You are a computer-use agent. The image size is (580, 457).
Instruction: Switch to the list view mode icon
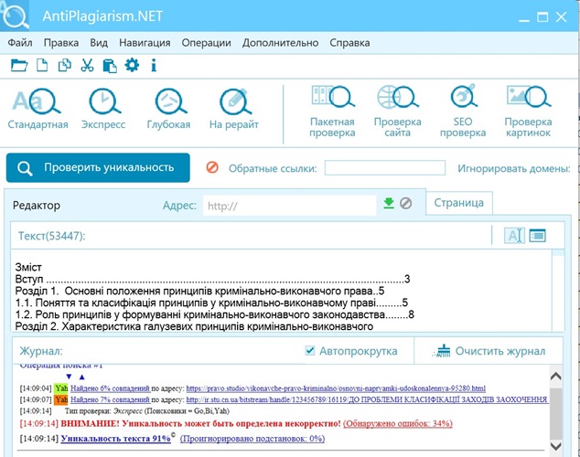[x=538, y=235]
